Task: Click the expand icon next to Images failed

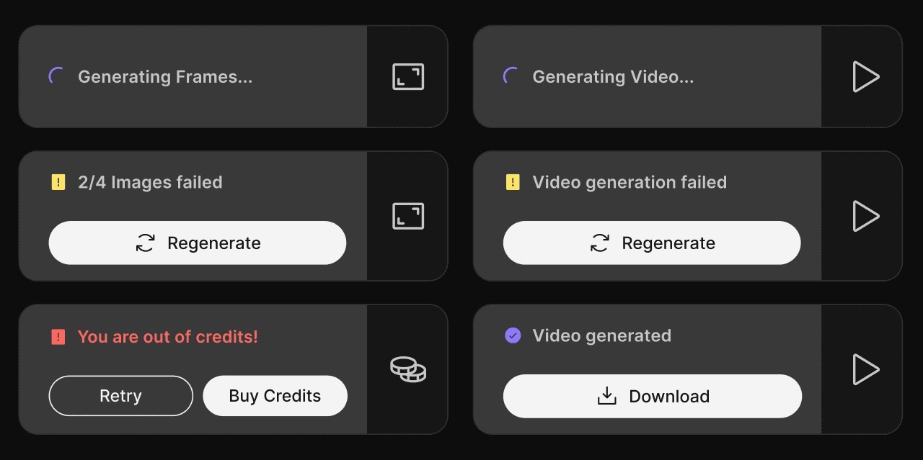Action: [x=408, y=216]
